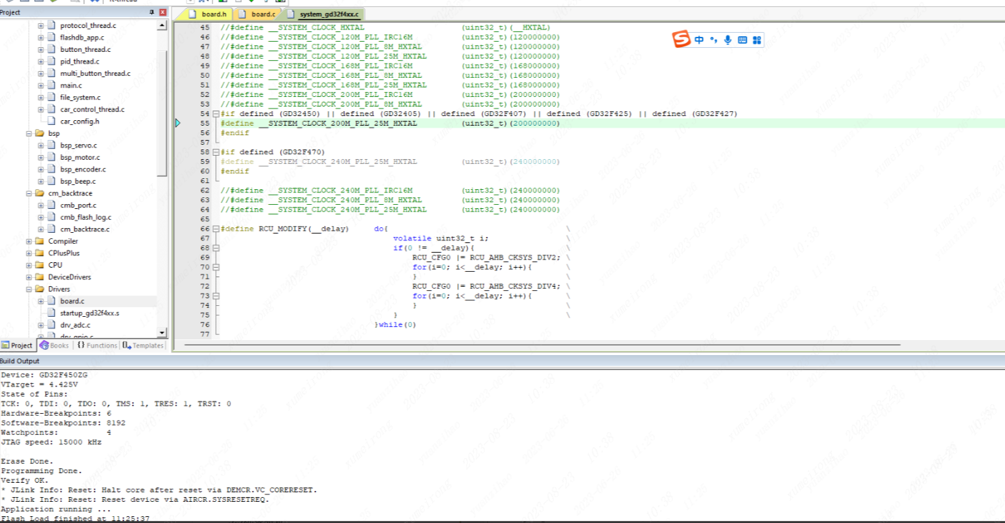Click the current-line arrow marker at line 55

click(178, 123)
